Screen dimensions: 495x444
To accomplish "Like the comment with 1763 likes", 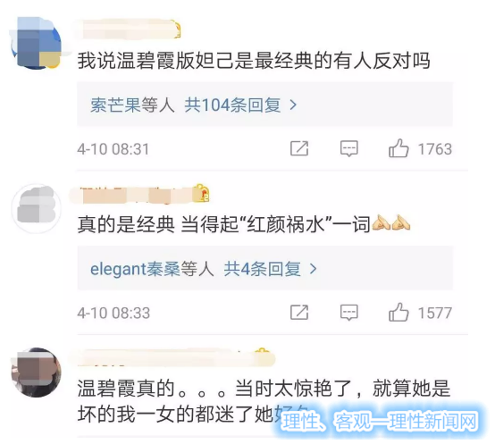I will click(399, 148).
